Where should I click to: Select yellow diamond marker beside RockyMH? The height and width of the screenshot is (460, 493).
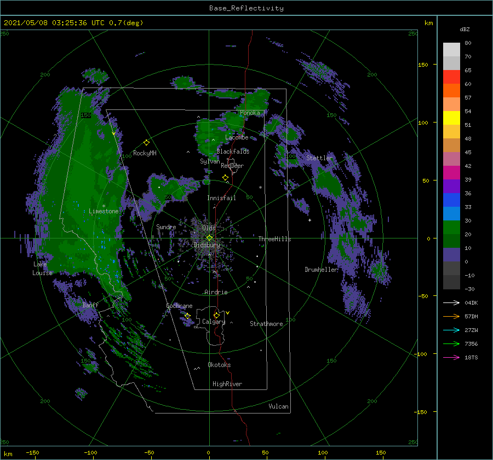(x=146, y=143)
